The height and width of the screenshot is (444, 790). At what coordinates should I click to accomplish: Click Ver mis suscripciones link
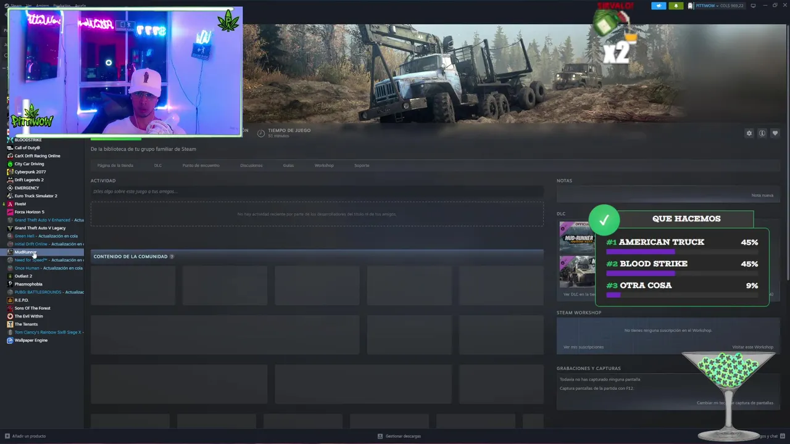[583, 347]
